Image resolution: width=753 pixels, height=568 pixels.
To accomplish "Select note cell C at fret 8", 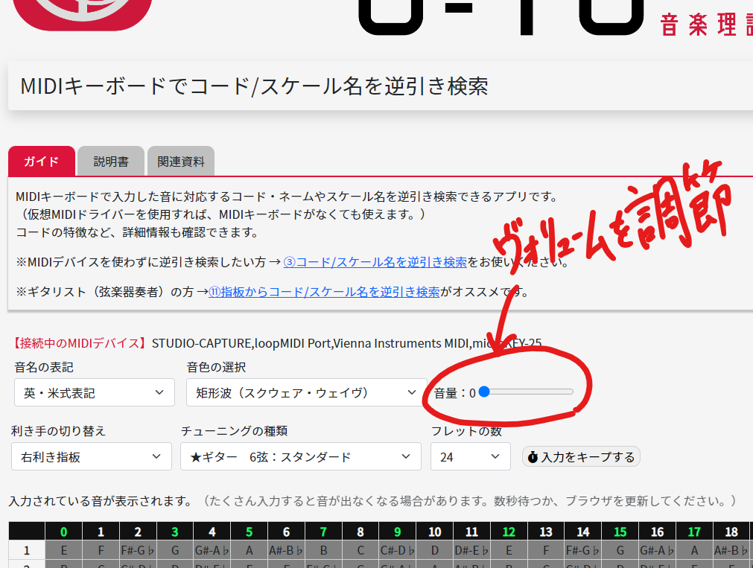I will tap(360, 550).
